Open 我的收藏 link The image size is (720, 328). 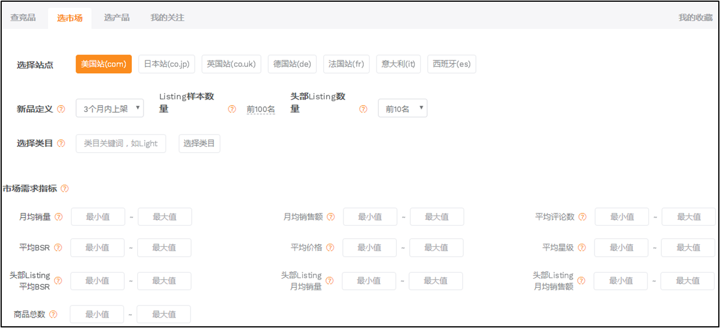click(x=695, y=18)
